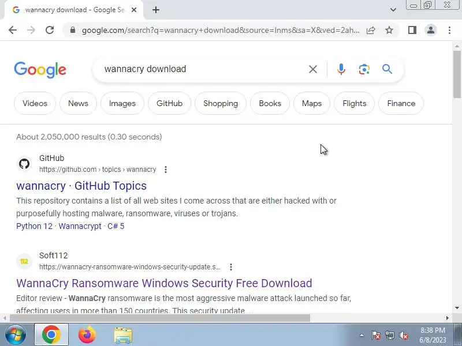Viewport: 462px width, 346px height.
Task: Start voice search with microphone icon
Action: [x=341, y=69]
